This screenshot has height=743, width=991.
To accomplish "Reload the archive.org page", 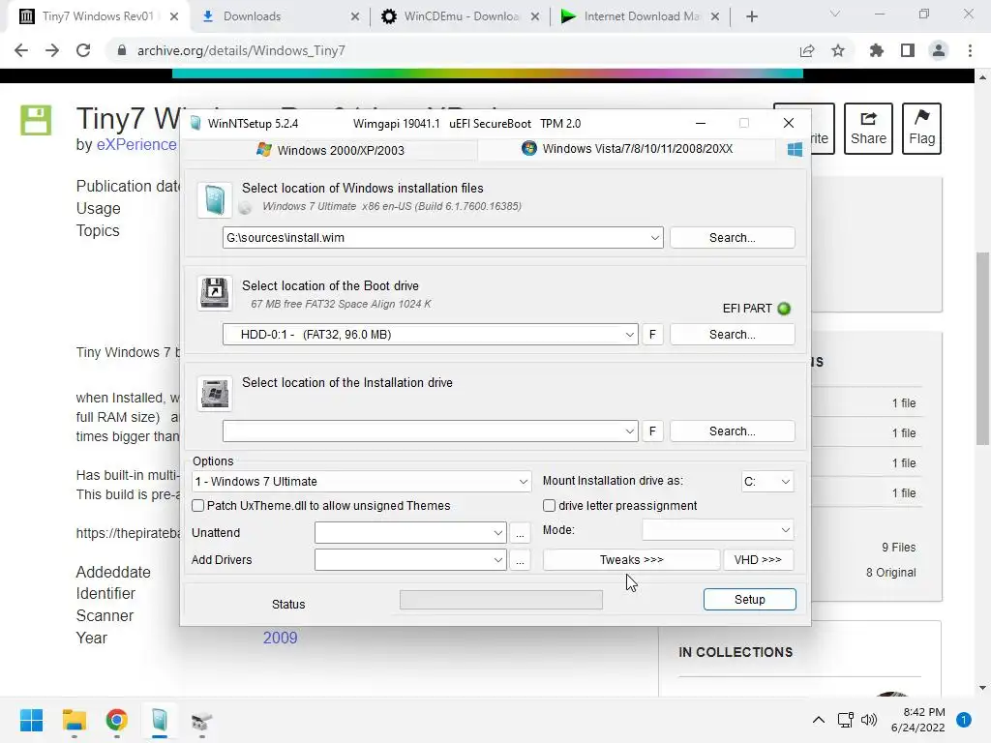I will [x=83, y=50].
